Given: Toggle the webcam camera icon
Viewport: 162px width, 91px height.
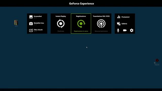Looking at the screenshot, I should tap(125, 30).
